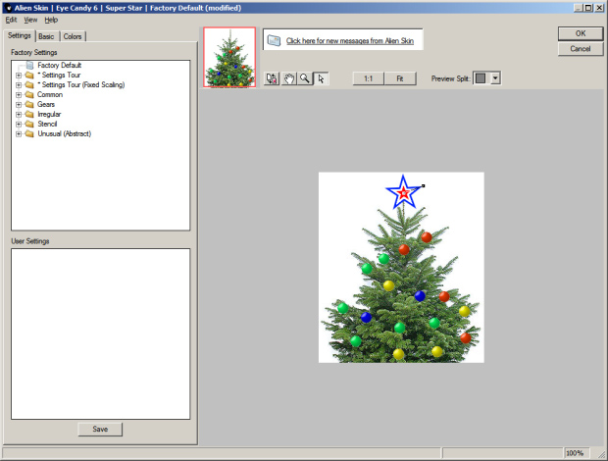Select the Zoom magnifier tool
The height and width of the screenshot is (461, 608).
tap(305, 78)
